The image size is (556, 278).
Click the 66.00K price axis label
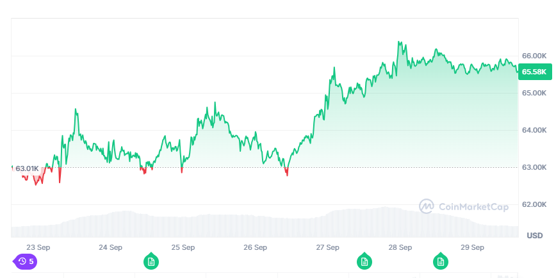click(x=534, y=56)
